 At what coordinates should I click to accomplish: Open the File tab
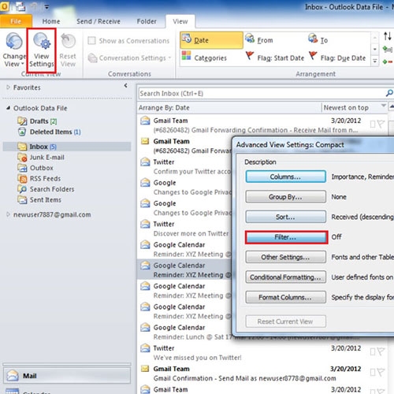coord(16,21)
